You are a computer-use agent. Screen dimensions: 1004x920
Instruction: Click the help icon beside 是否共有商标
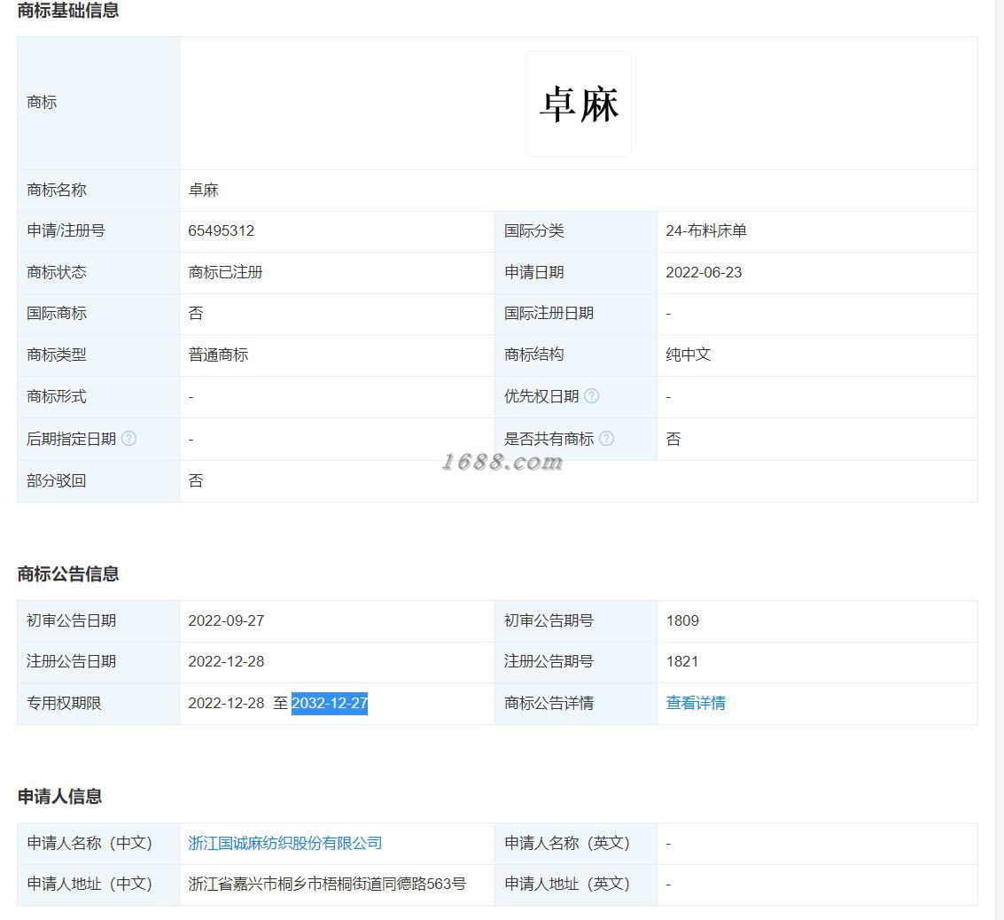606,439
